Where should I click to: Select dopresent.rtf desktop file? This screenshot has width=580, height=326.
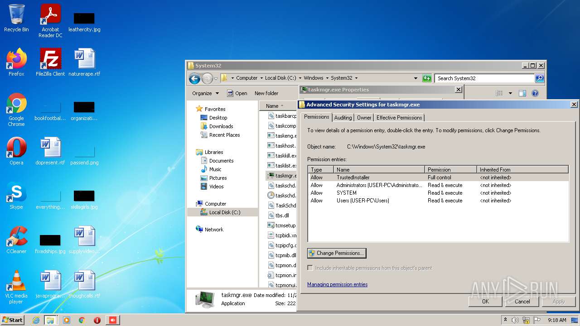pos(50,151)
